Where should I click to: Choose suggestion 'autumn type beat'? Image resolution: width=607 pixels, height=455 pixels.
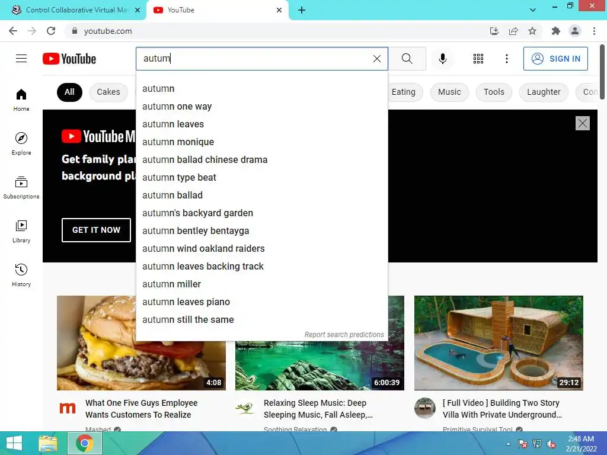point(261,178)
